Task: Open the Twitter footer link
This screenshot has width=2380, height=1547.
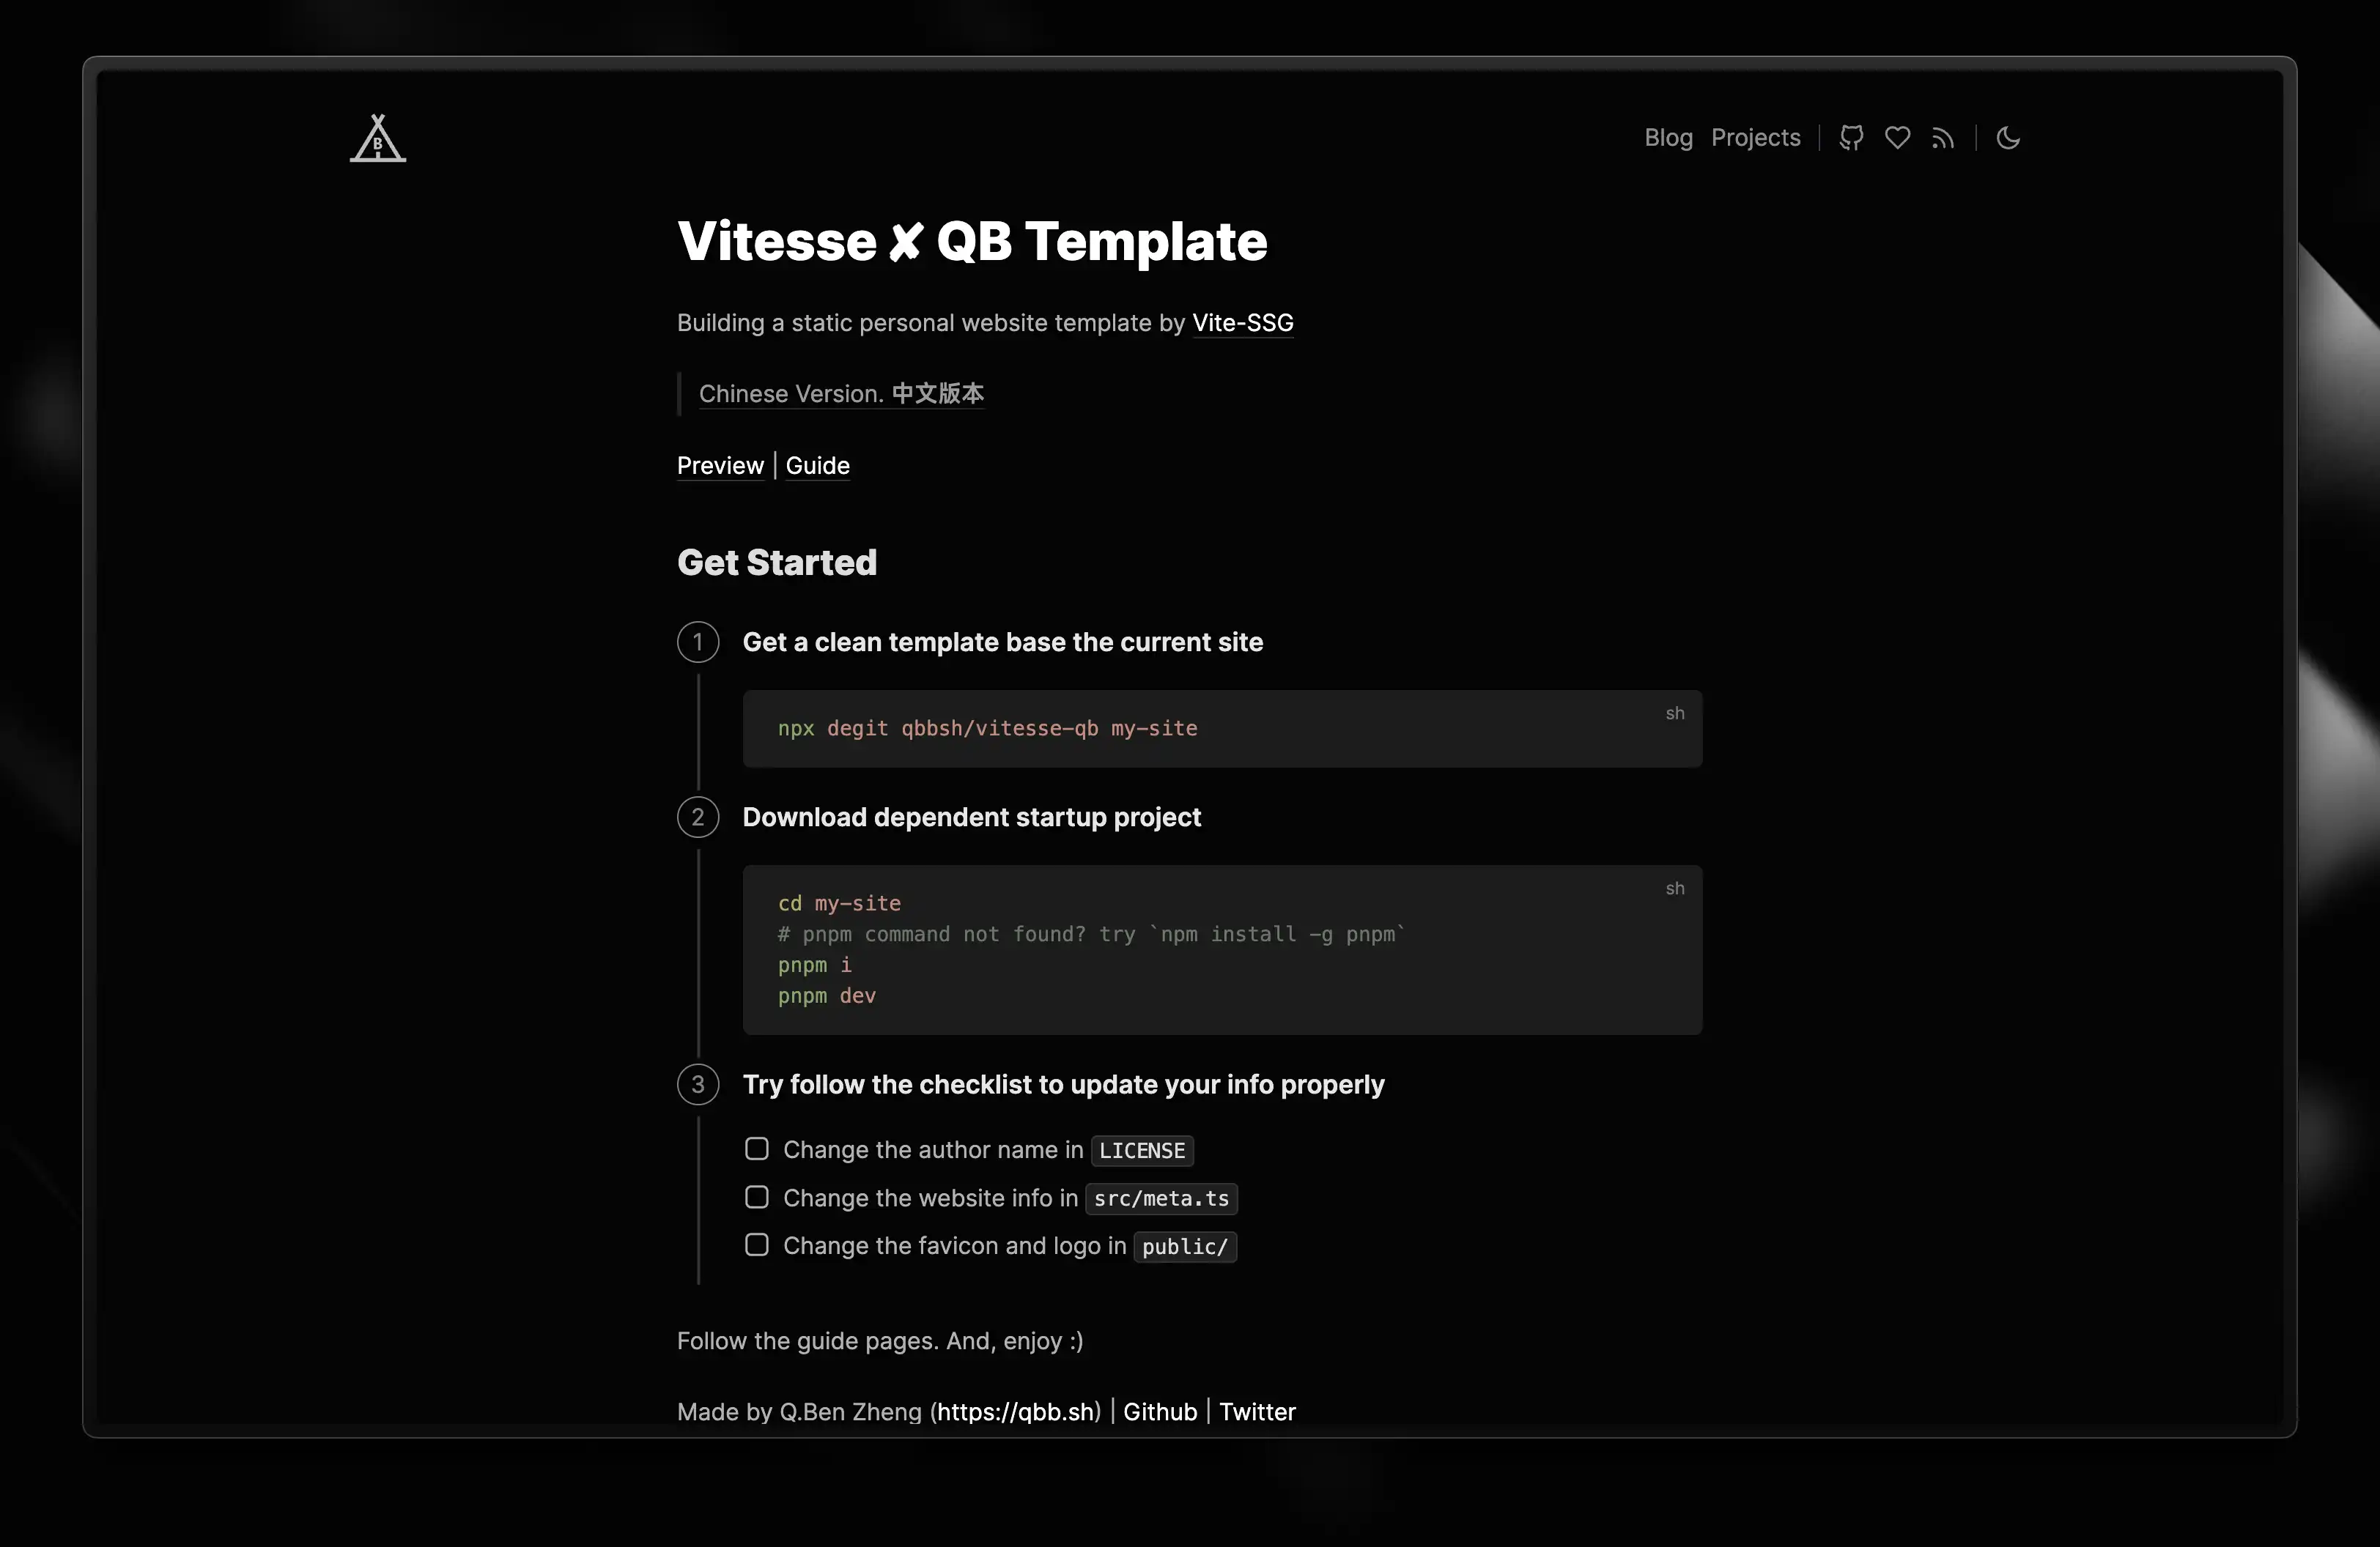Action: (1257, 1412)
